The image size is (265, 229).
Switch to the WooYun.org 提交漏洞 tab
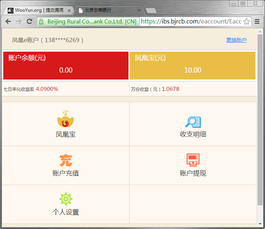tap(39, 10)
